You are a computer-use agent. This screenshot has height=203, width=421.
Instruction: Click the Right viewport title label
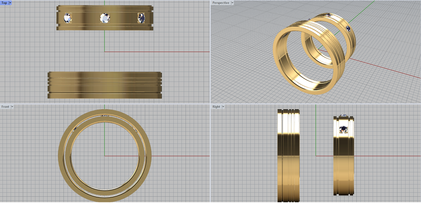coord(216,106)
